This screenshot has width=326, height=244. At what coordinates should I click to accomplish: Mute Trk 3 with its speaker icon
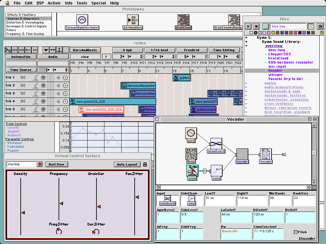click(58, 94)
